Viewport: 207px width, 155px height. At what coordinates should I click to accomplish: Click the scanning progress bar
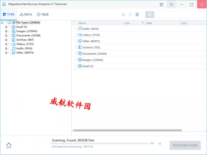click(x=100, y=143)
